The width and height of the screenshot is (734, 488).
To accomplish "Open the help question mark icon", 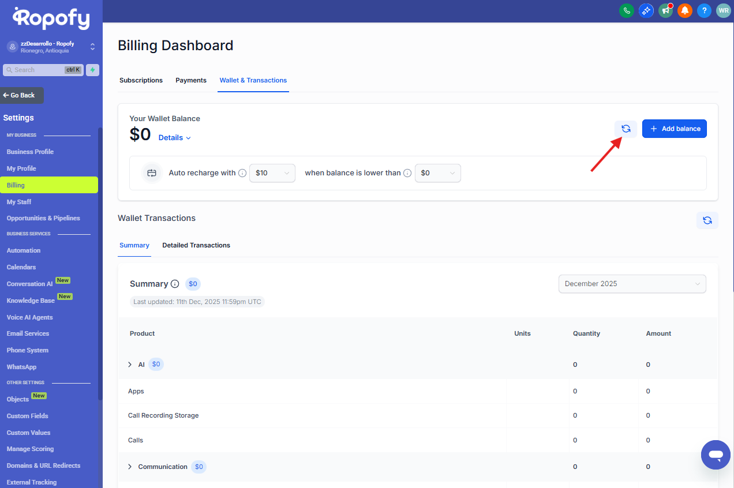I will coord(704,10).
